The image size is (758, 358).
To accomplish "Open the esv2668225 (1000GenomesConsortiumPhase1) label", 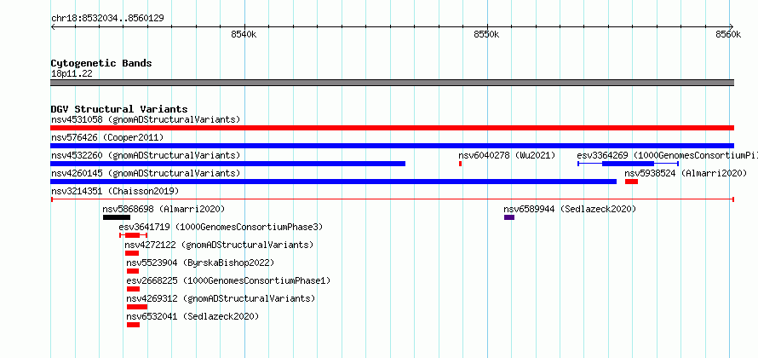I will [228, 280].
